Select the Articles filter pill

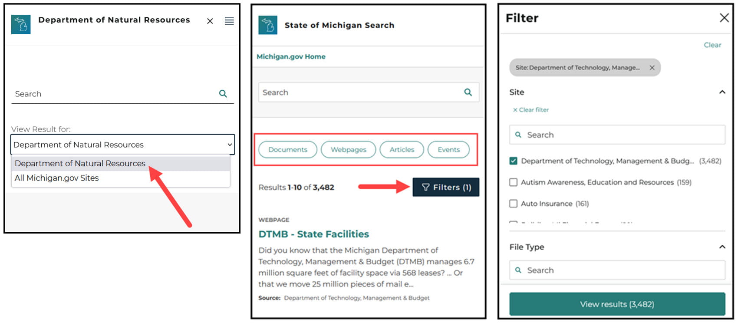(402, 149)
